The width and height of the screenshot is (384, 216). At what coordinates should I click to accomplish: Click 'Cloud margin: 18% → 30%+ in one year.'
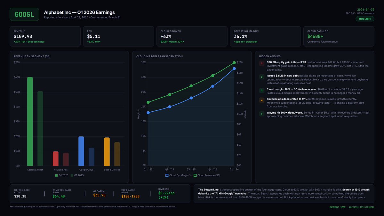(x=292, y=89)
